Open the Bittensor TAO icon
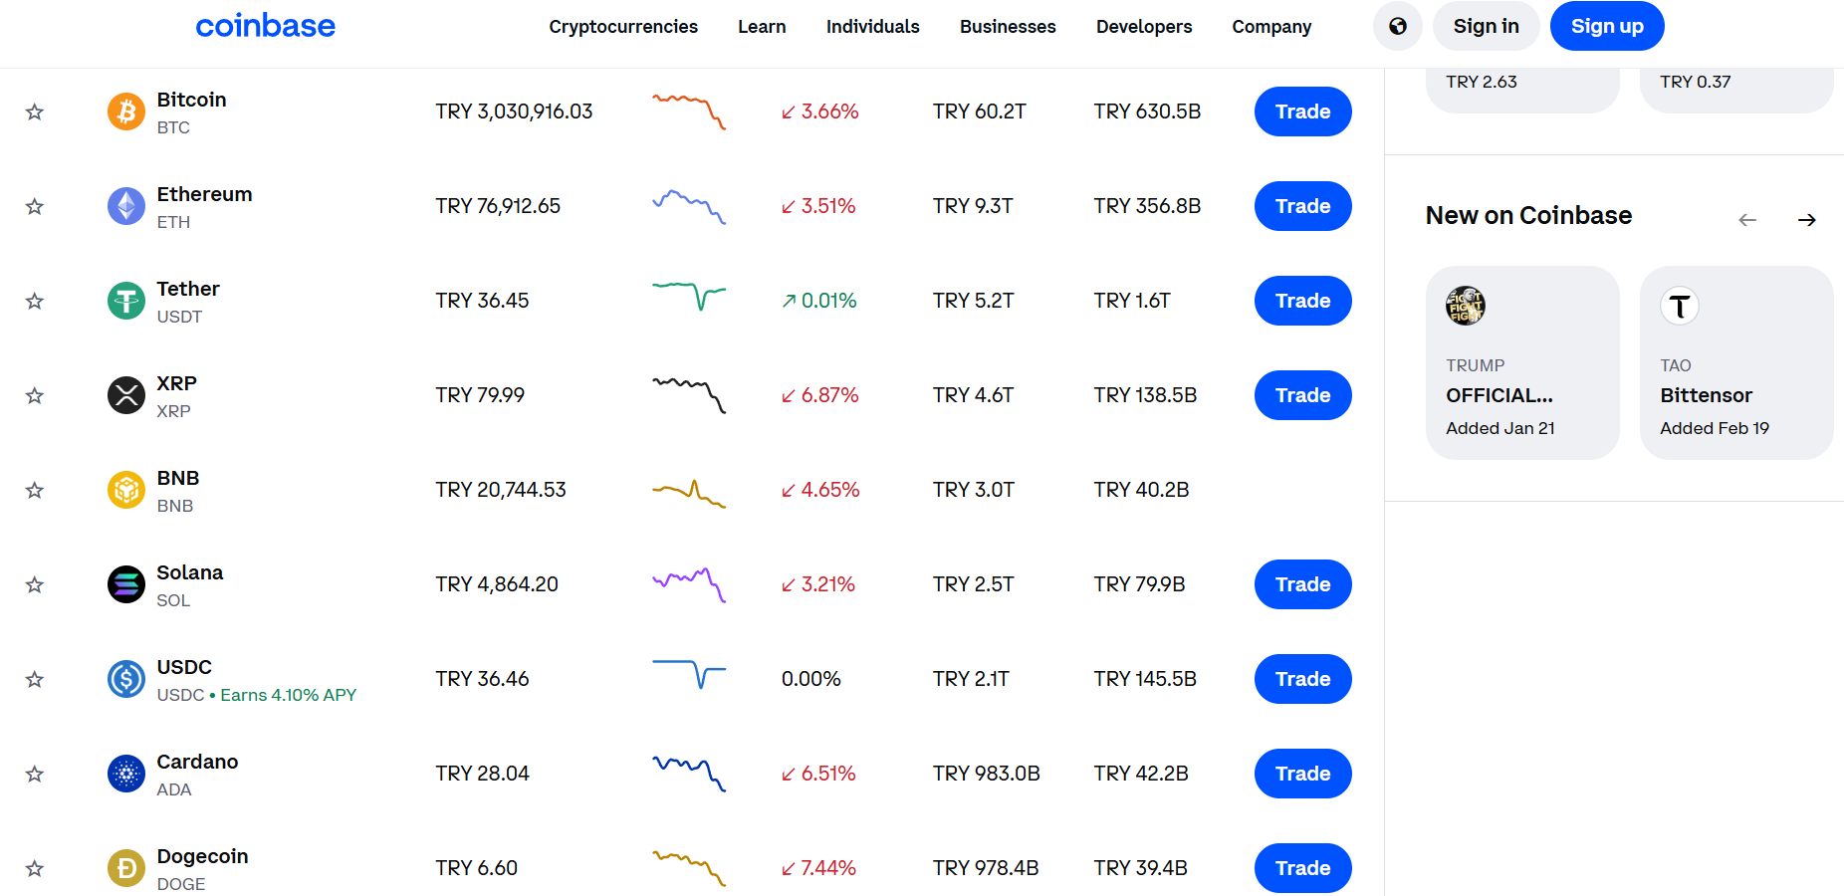Image resolution: width=1844 pixels, height=896 pixels. 1680,306
